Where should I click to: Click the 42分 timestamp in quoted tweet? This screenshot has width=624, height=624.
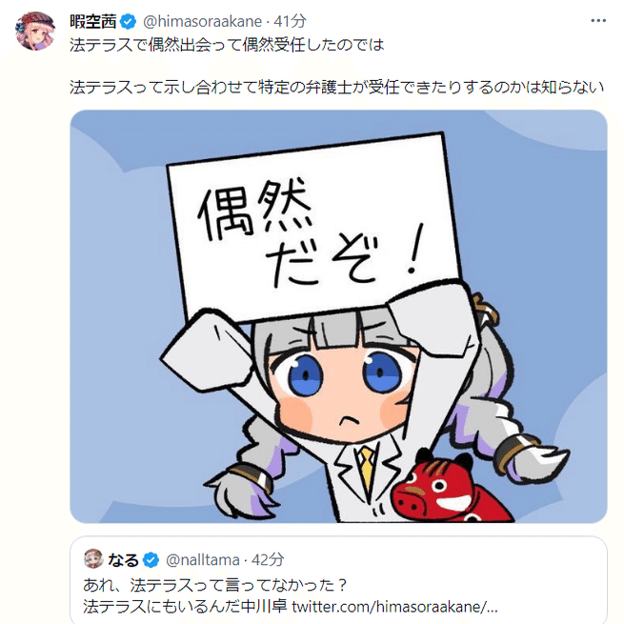tap(268, 560)
